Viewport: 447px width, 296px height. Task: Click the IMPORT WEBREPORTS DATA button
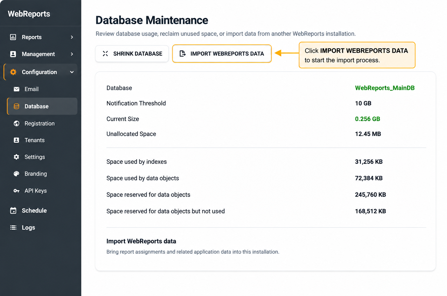click(x=222, y=54)
